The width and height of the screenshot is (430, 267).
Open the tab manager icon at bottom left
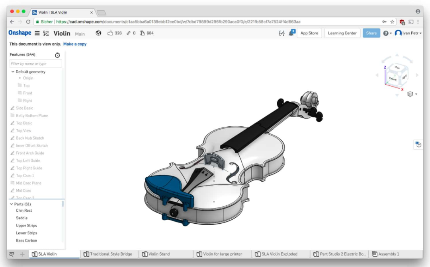(12, 254)
